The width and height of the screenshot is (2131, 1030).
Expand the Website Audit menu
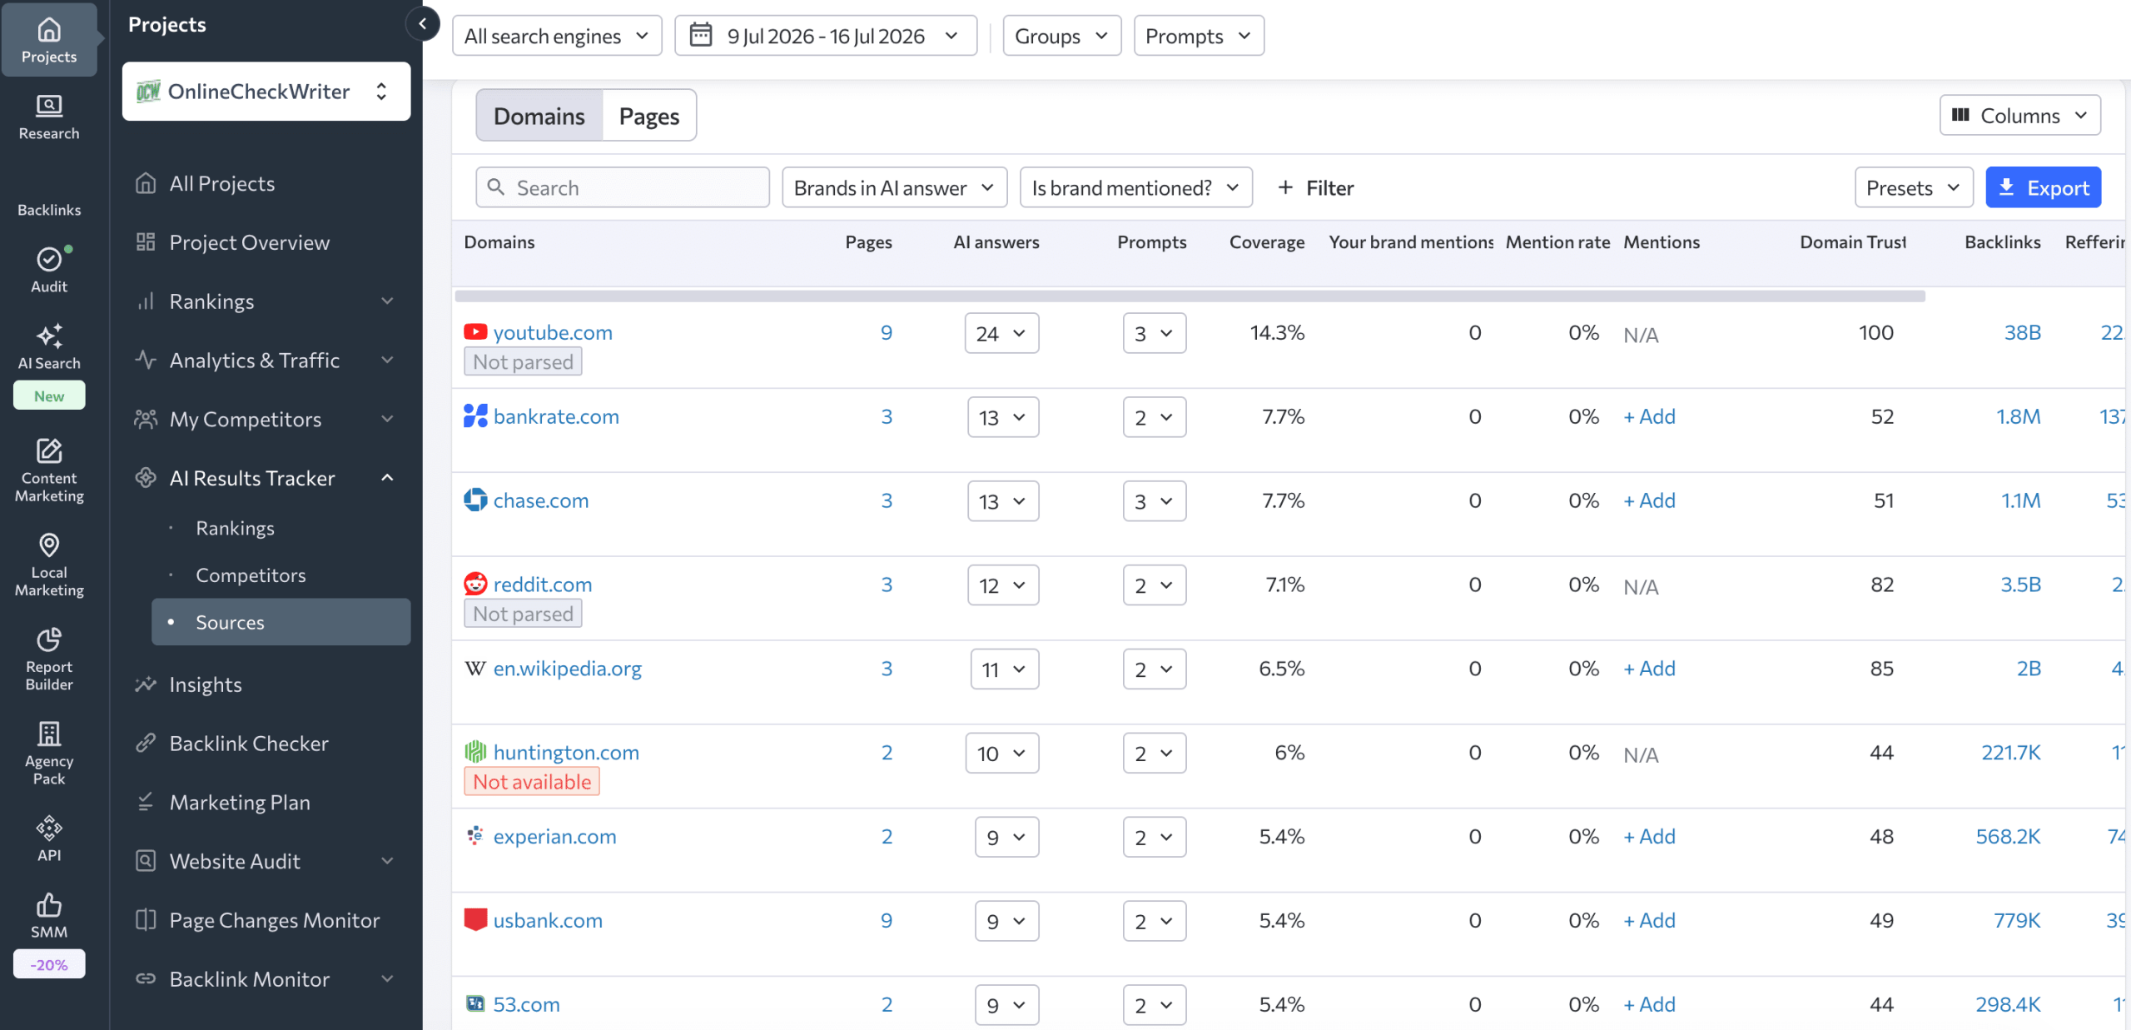point(387,860)
